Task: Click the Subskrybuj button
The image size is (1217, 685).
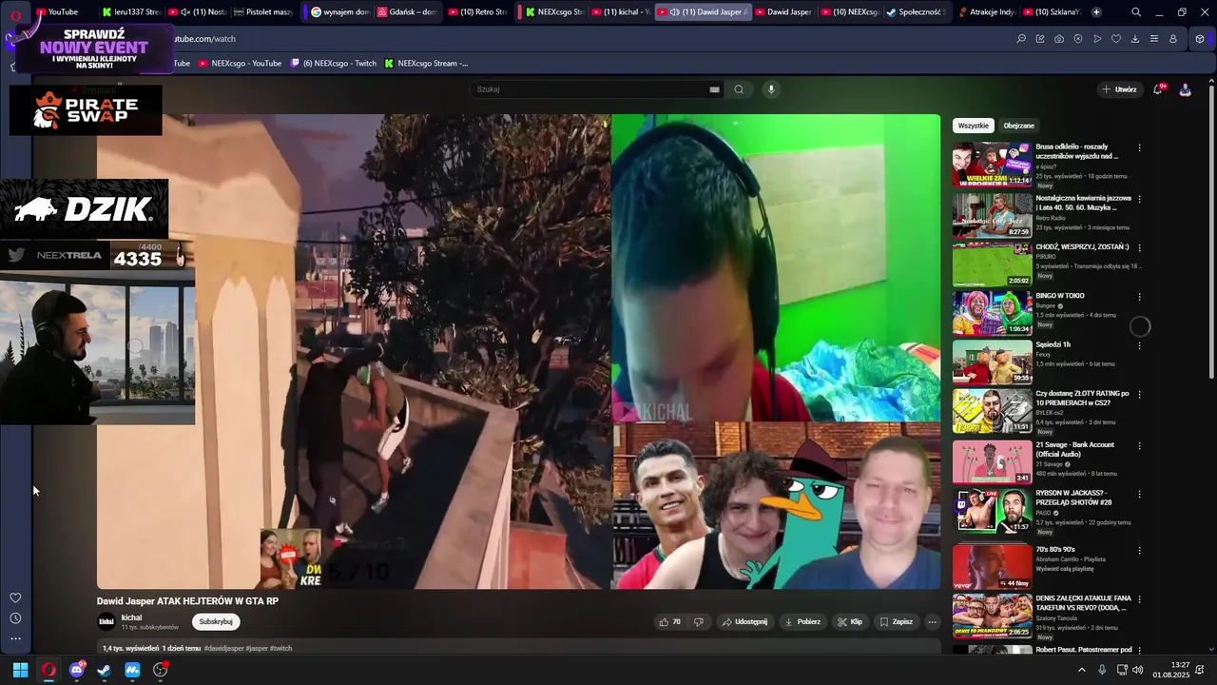Action: click(x=216, y=622)
